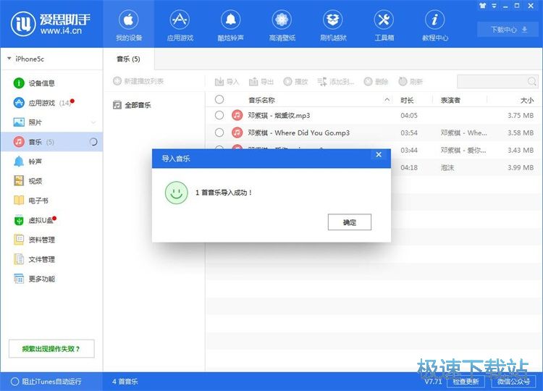The image size is (543, 391).
Task: Open 视频 videos in the sidebar
Action: pyautogui.click(x=51, y=181)
